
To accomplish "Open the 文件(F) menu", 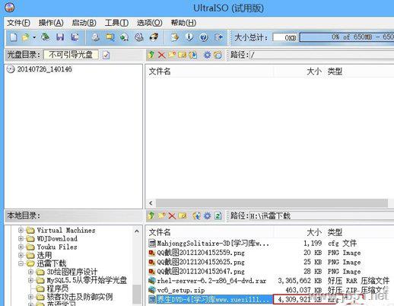I will [18, 23].
